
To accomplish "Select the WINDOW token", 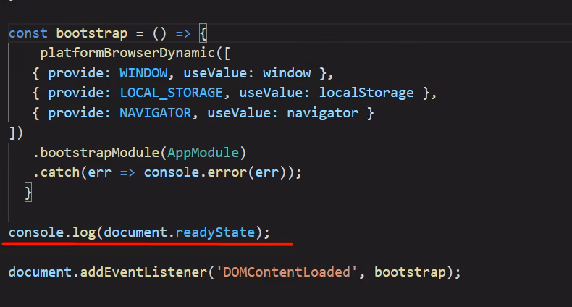I will [143, 73].
